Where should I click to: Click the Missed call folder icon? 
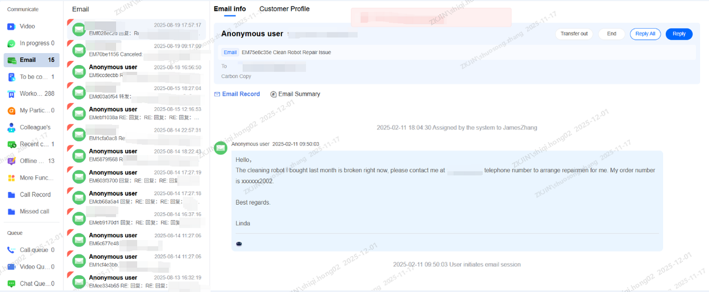pyautogui.click(x=11, y=212)
